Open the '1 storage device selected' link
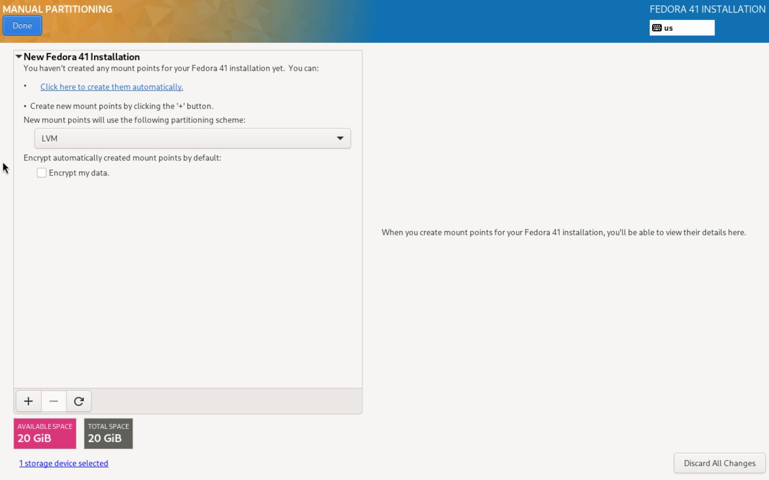The image size is (769, 480). coord(64,463)
